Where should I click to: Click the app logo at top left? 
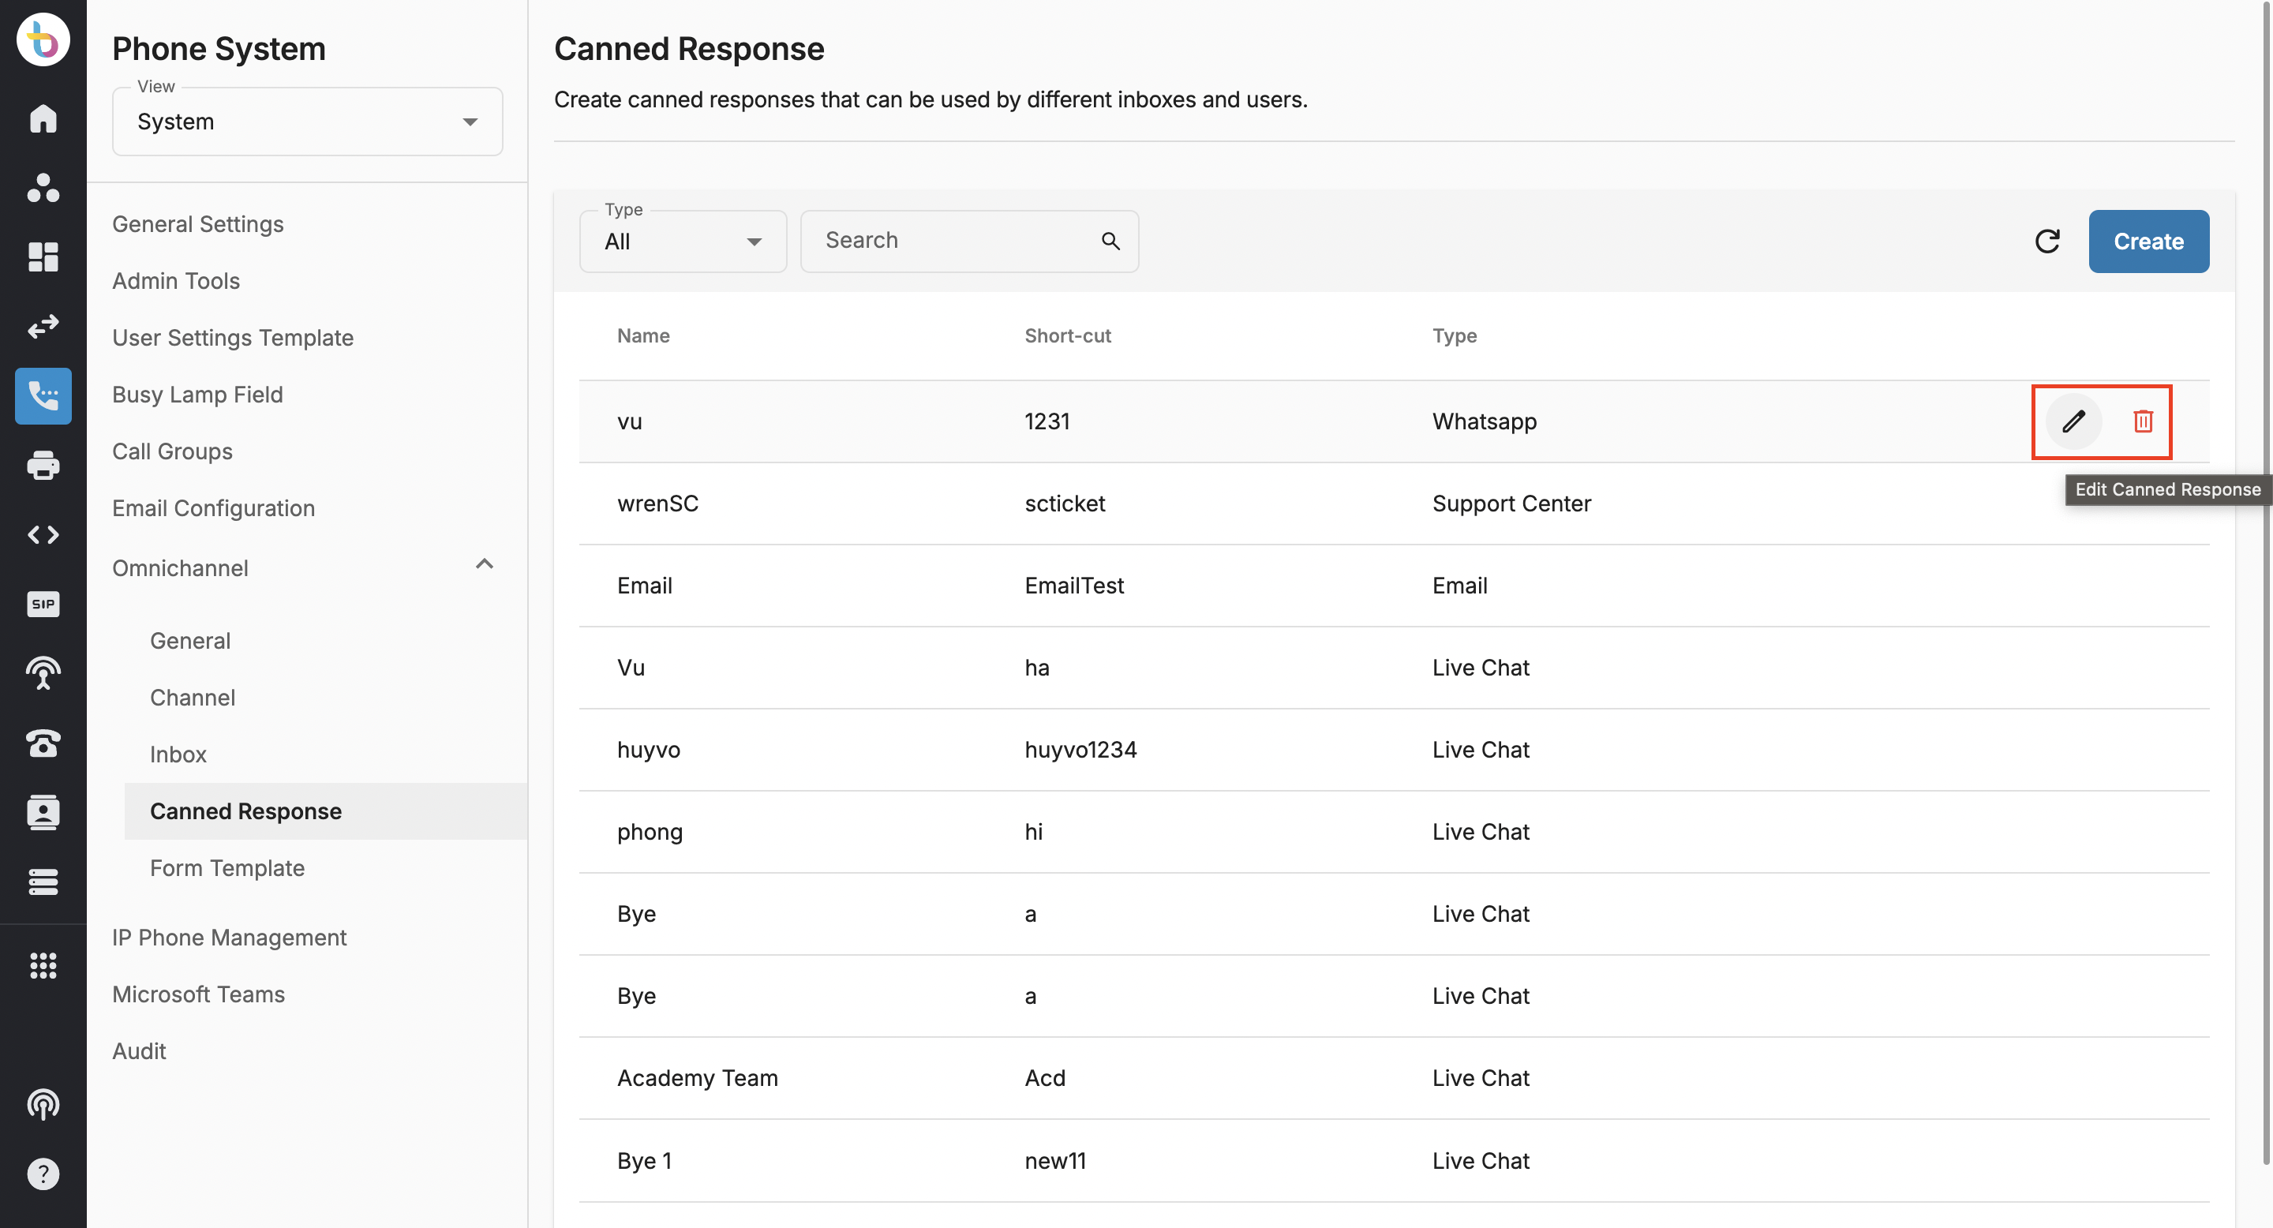click(43, 39)
